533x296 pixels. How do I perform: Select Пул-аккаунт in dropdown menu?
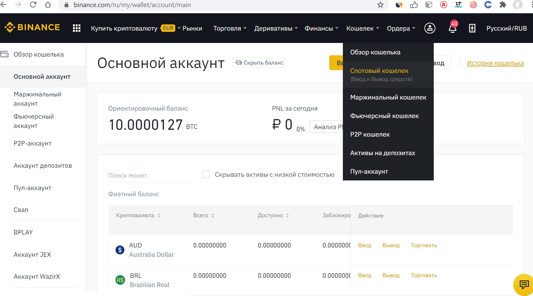coord(388,171)
